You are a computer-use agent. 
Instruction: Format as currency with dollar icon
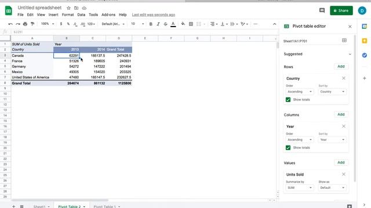[61, 24]
